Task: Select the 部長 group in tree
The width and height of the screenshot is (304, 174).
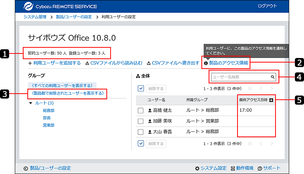Action: 47,118
